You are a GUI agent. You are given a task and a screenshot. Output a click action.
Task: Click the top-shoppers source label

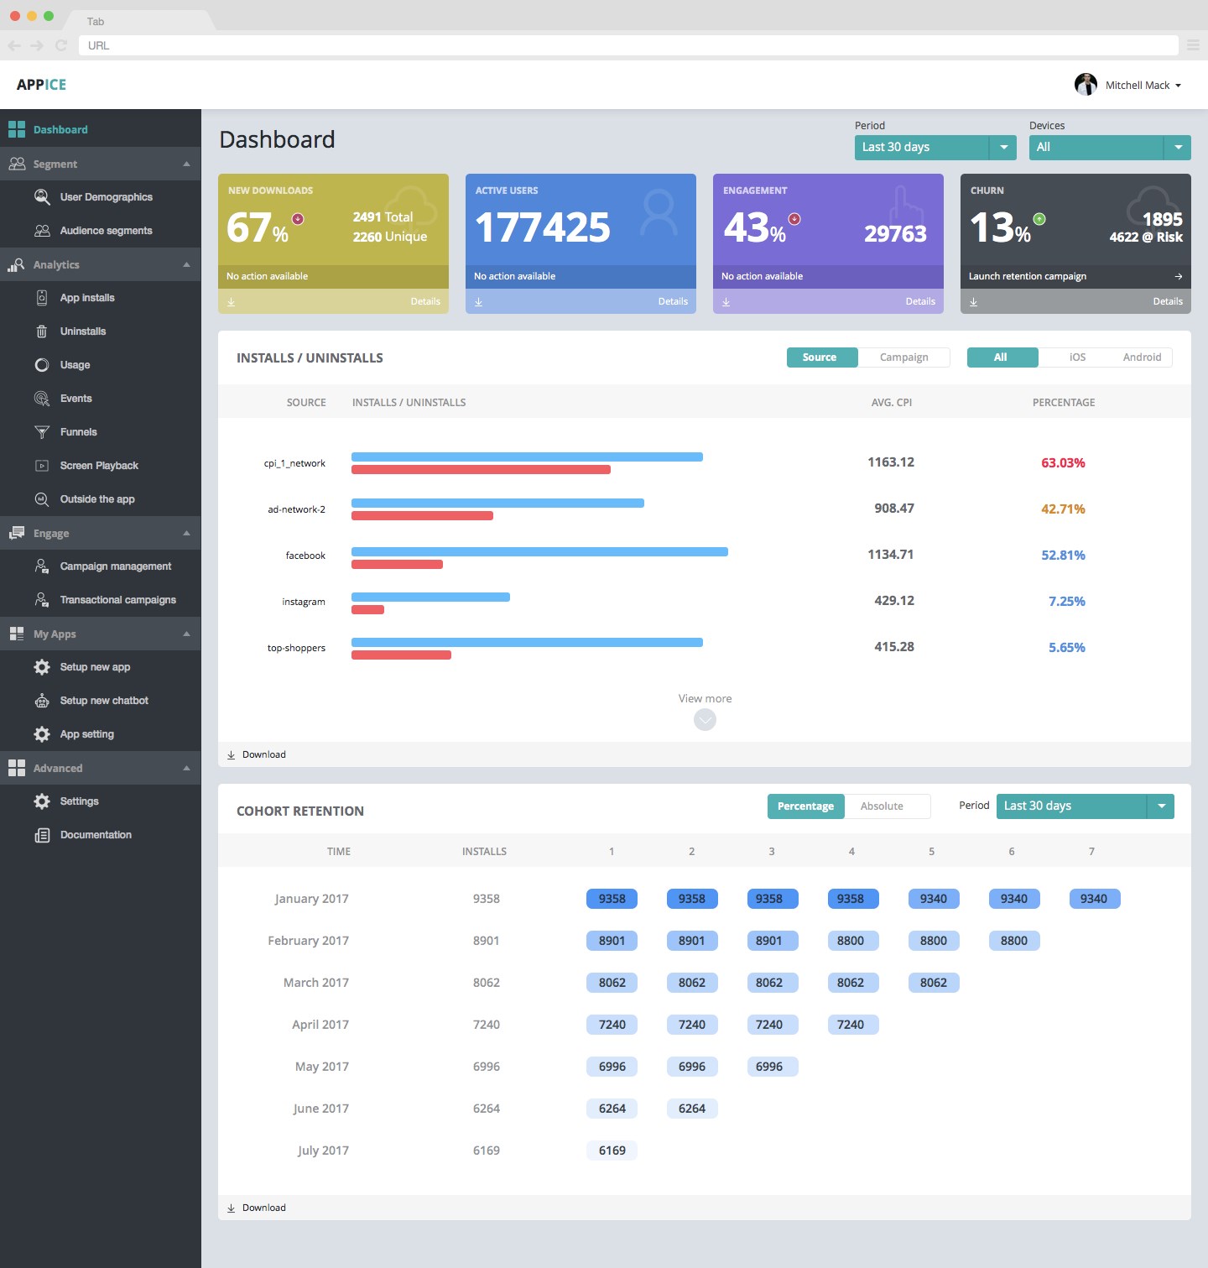tap(296, 648)
